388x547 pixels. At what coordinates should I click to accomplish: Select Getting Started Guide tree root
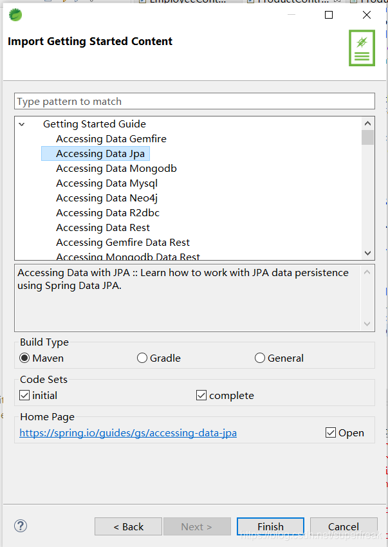pyautogui.click(x=94, y=124)
